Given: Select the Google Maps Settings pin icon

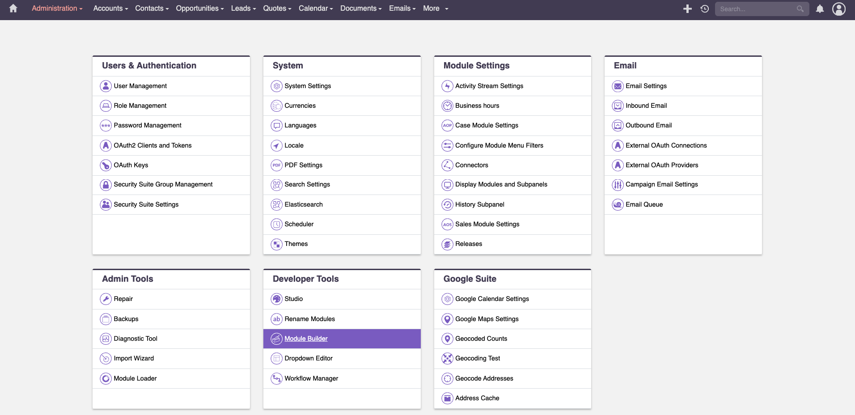Looking at the screenshot, I should click(447, 319).
